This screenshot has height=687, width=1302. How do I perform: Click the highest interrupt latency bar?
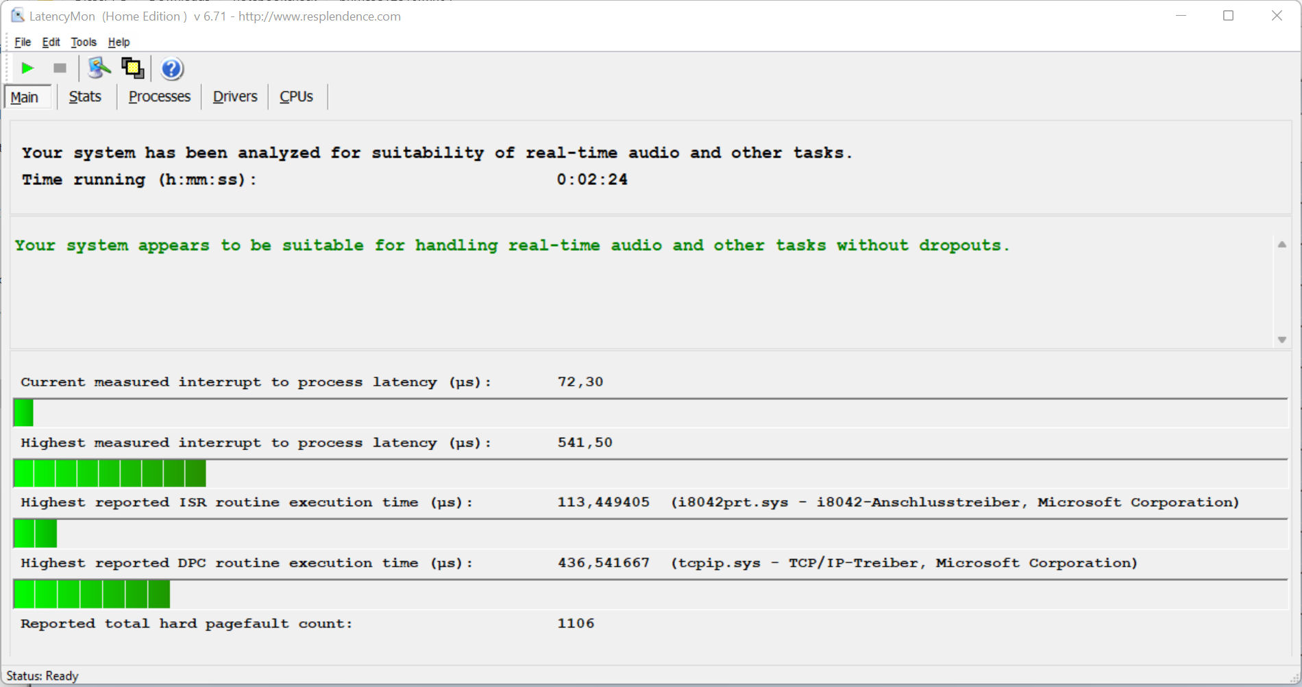coord(110,473)
